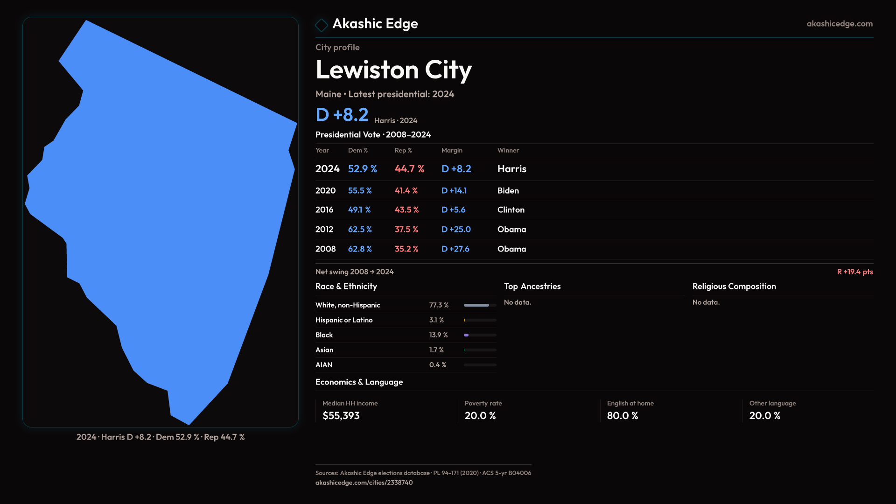Click the R +19.4 pts net swing value
The height and width of the screenshot is (504, 896).
coord(854,272)
